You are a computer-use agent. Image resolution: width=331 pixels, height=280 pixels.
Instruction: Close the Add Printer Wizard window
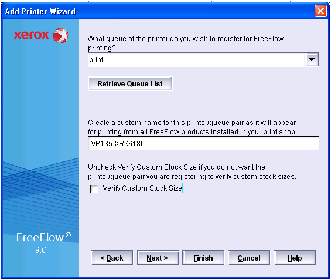[320, 11]
